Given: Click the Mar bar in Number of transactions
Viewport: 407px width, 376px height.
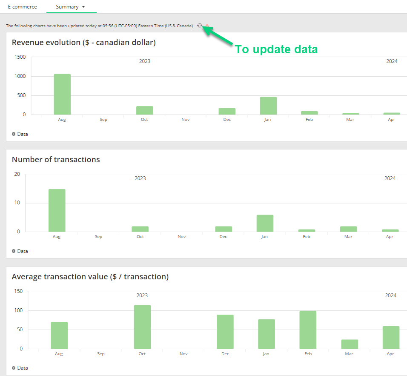Looking at the screenshot, I should tap(348, 229).
